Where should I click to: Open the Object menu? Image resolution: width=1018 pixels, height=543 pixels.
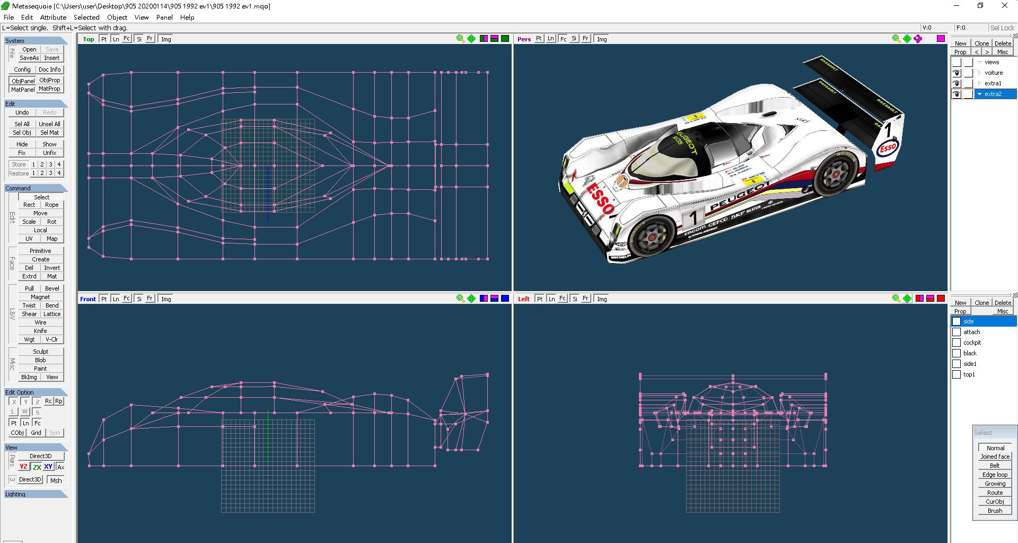tap(117, 17)
